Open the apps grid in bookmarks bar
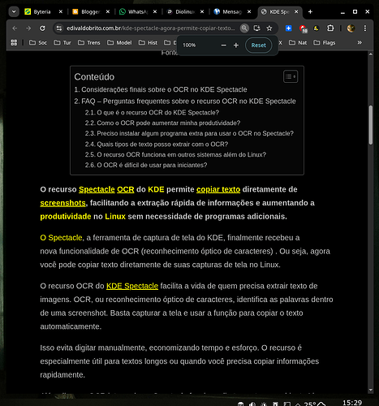This screenshot has height=406, width=379. (14, 42)
